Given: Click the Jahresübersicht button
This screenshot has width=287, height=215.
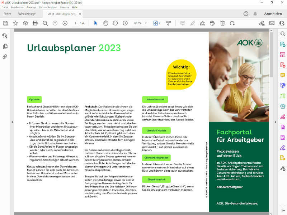Looking at the screenshot, I should (155, 100).
